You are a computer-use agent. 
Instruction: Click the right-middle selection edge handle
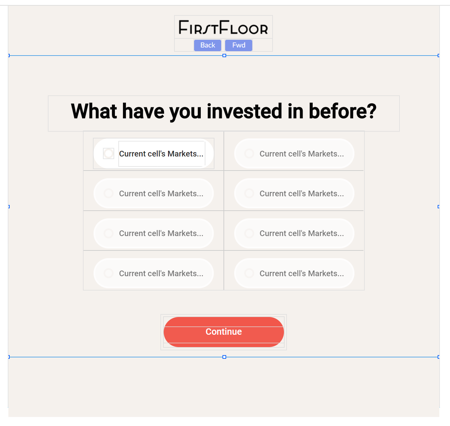439,207
